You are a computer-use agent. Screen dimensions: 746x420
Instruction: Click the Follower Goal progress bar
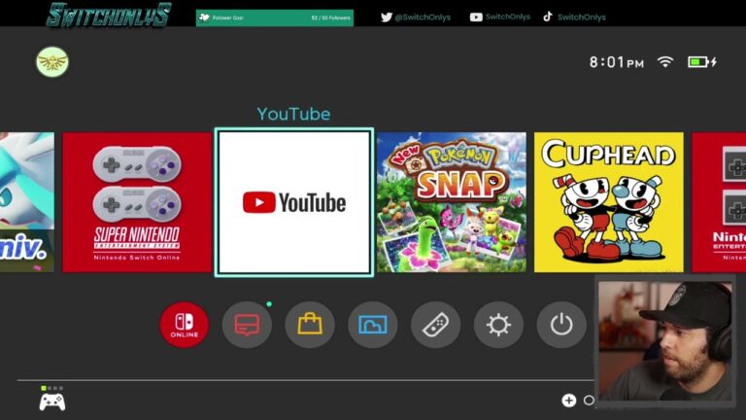275,17
